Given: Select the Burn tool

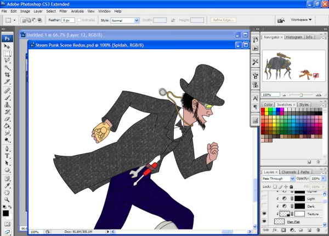Looking at the screenshot, I should click(x=7, y=140).
